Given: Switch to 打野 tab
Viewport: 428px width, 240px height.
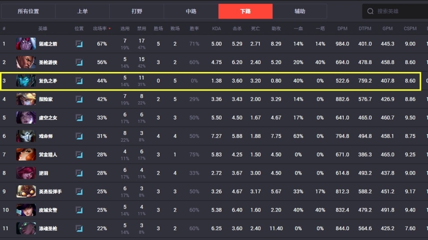Looking at the screenshot, I should [x=137, y=11].
